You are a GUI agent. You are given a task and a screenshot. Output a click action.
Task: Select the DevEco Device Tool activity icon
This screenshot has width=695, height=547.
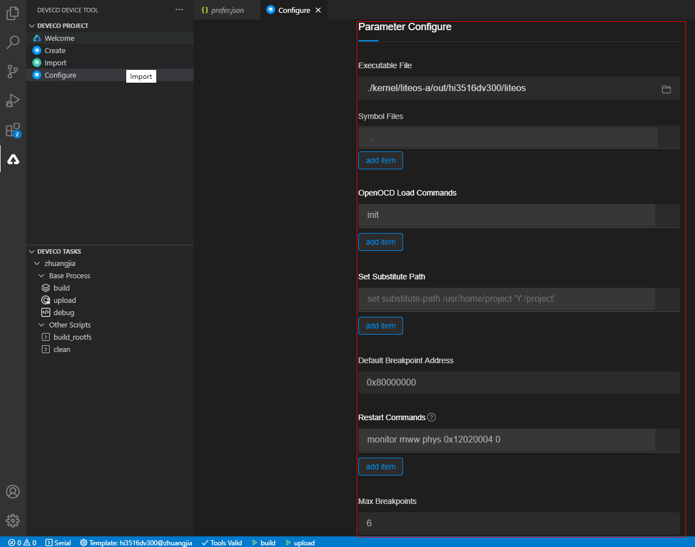click(13, 159)
